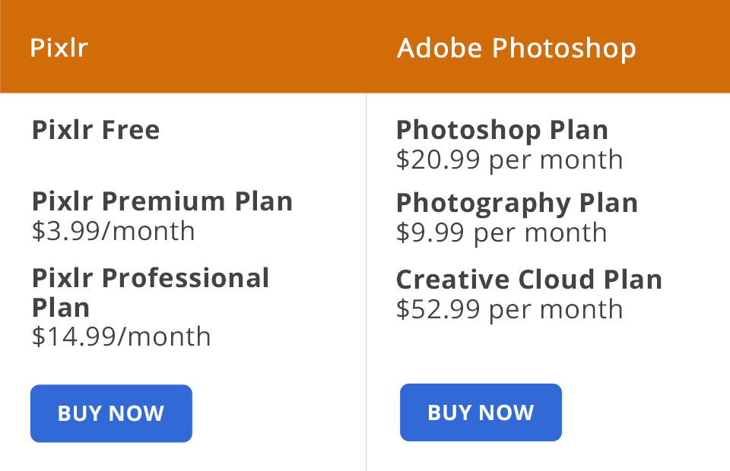Viewport: 730px width, 471px height.
Task: Click the Pixlr Professional Plan heading
Action: (151, 292)
